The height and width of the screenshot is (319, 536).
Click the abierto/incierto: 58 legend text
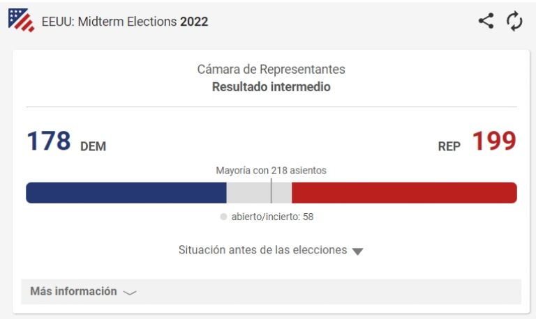pos(272,217)
